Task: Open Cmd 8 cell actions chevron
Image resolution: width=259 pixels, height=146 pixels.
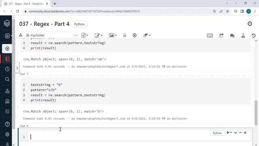Action: [236, 133]
